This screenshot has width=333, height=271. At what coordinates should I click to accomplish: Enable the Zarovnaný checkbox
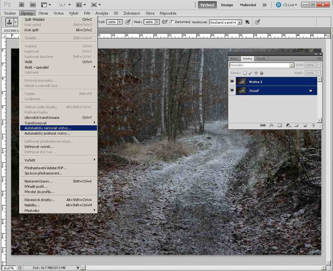[173, 22]
